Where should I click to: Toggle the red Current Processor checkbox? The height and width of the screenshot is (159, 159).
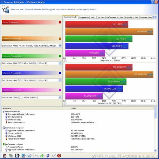click(x=60, y=22)
